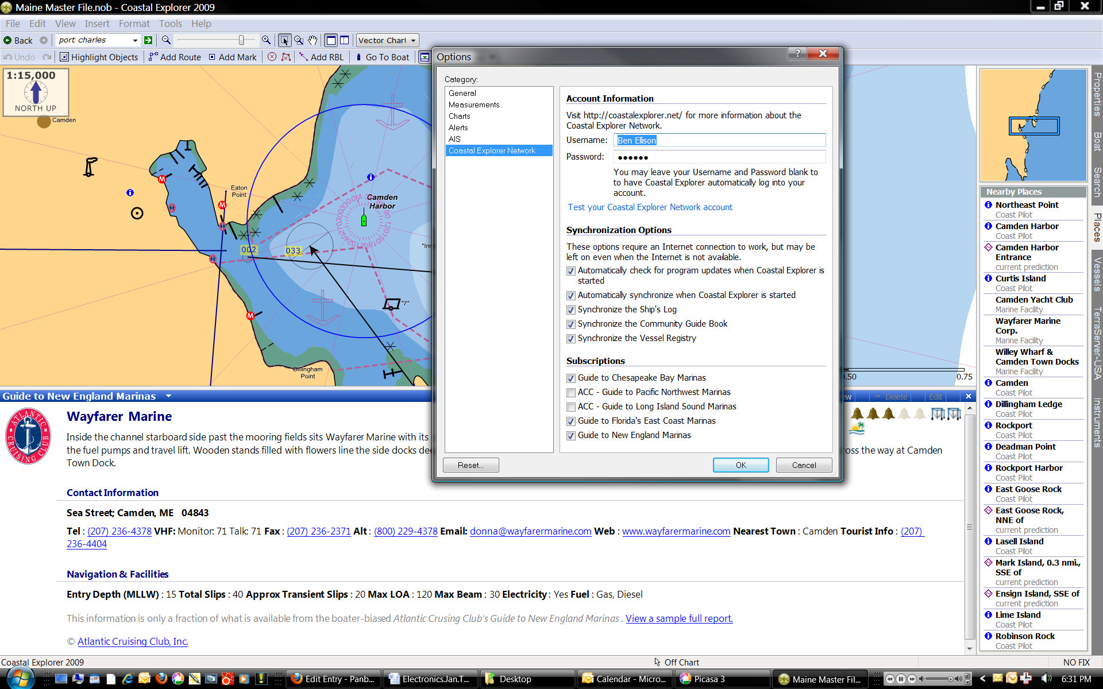Enable ACC Guide to Long Island Sound Marinas

coord(570,407)
